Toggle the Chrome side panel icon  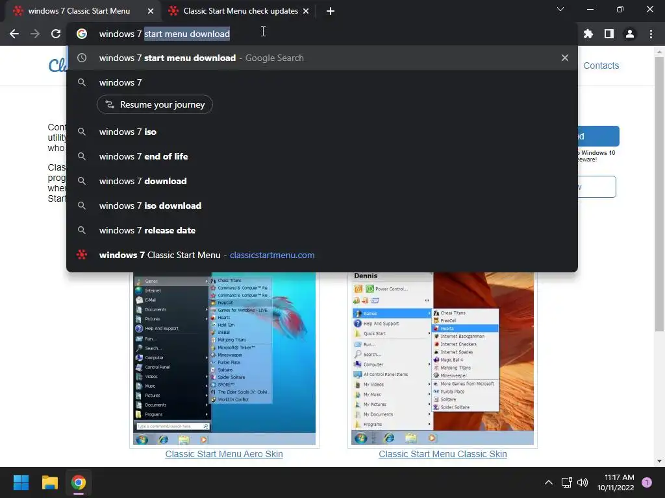click(609, 34)
